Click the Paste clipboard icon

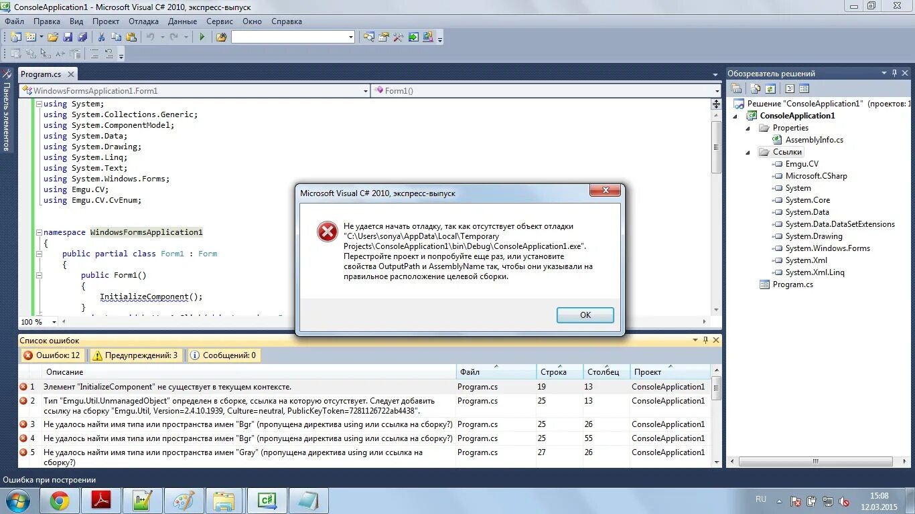coord(131,37)
